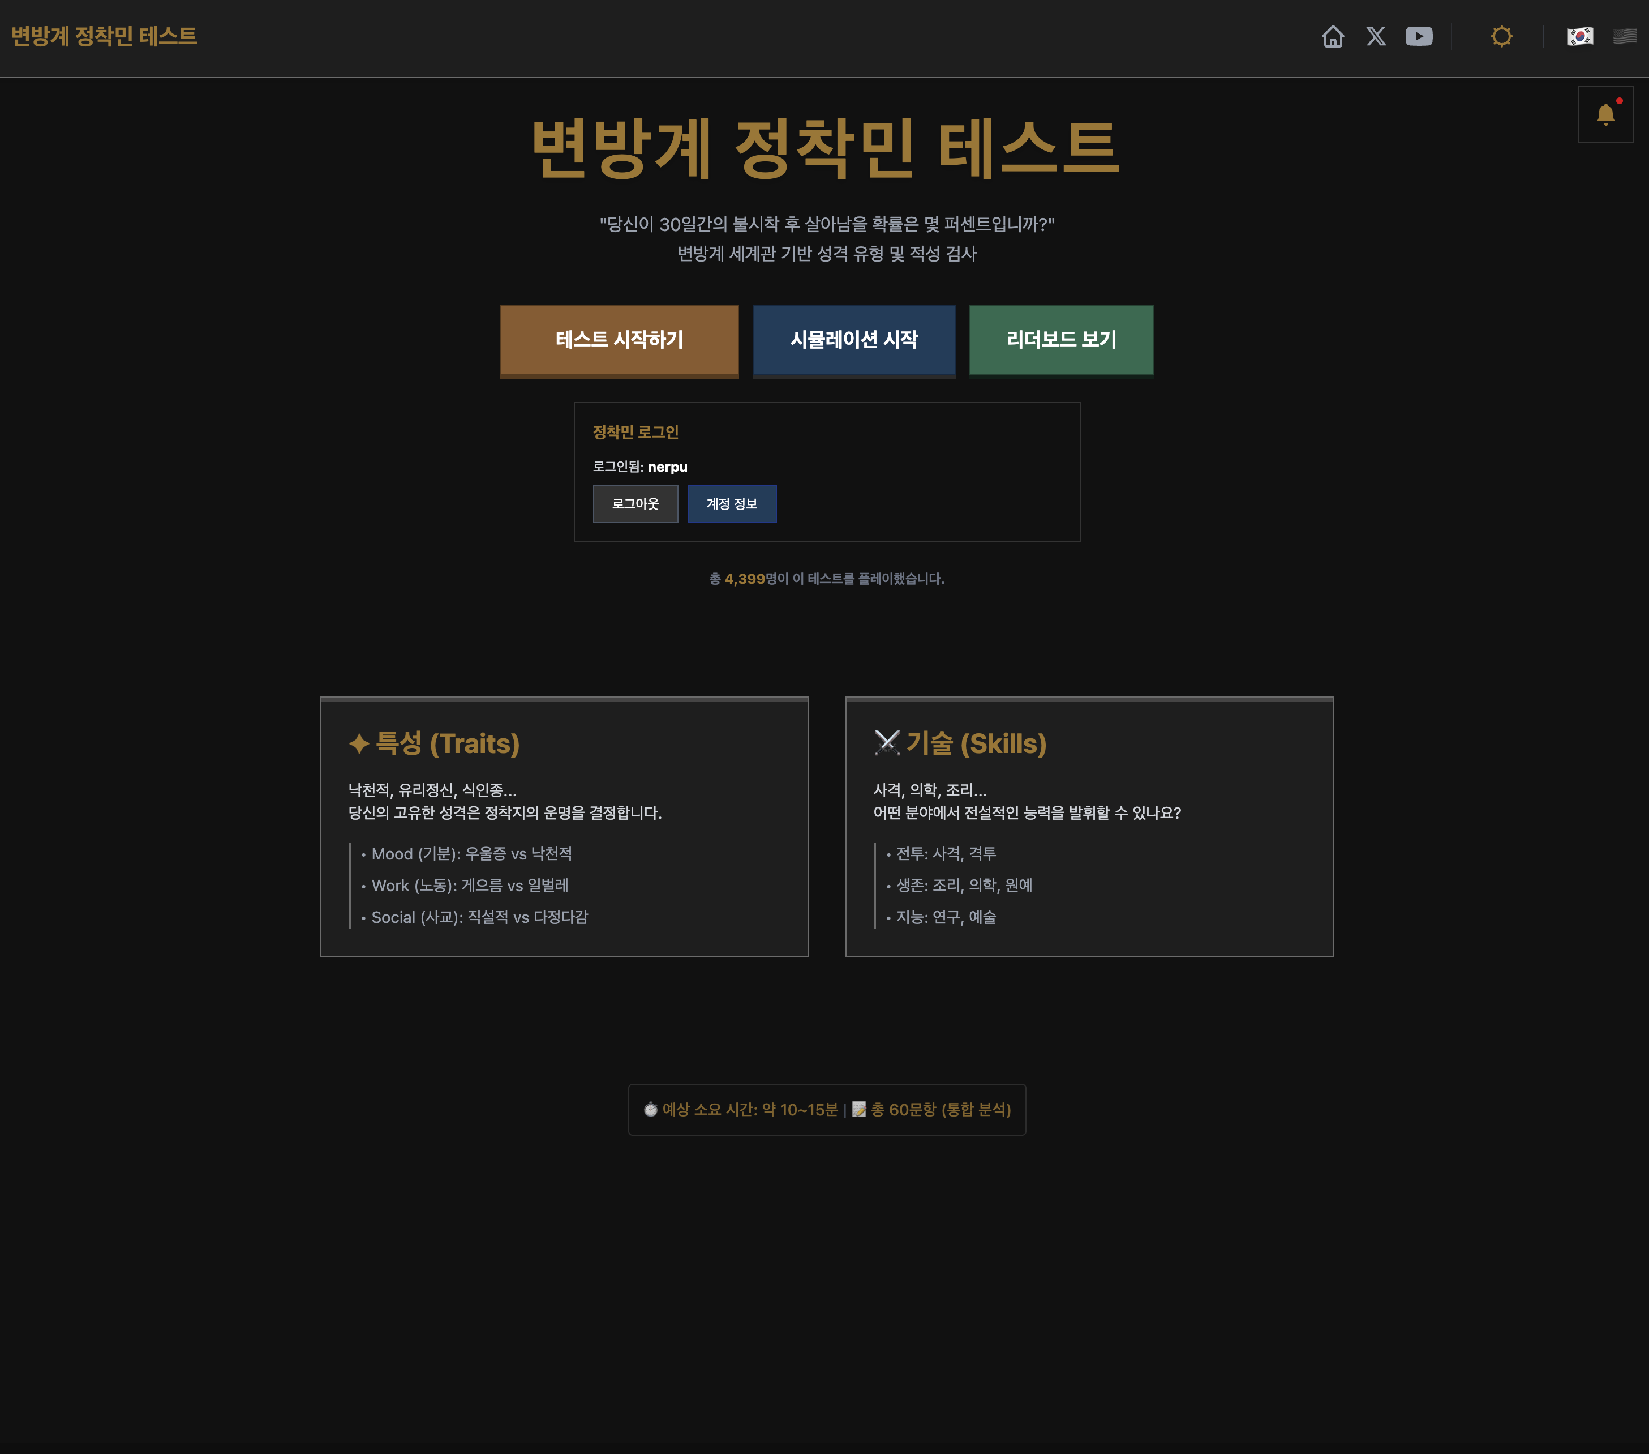The height and width of the screenshot is (1454, 1649).
Task: Open leaderboard with 리더보드 보기 button
Action: point(1061,340)
